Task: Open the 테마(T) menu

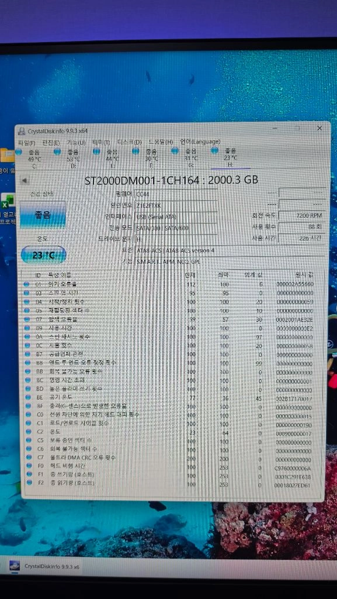Action: (x=102, y=142)
